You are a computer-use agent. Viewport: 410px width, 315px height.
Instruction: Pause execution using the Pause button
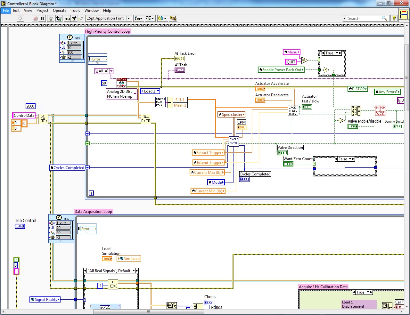(42, 18)
